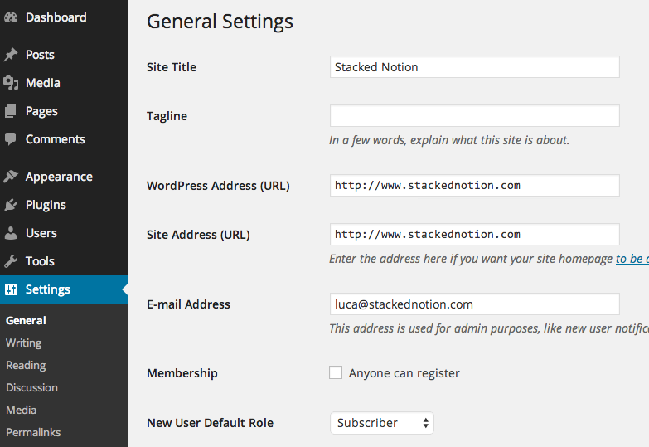649x447 pixels.
Task: Open the Permalinks settings submenu item
Action: click(33, 433)
